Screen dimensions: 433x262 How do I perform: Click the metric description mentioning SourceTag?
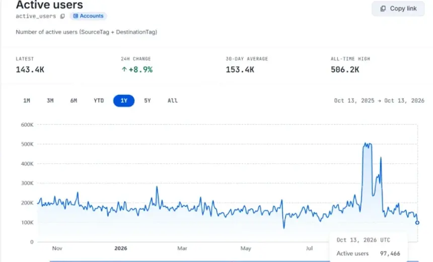pos(87,32)
